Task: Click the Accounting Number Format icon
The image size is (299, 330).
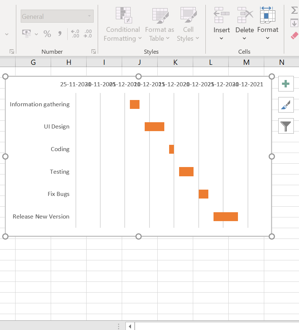Action: point(27,34)
